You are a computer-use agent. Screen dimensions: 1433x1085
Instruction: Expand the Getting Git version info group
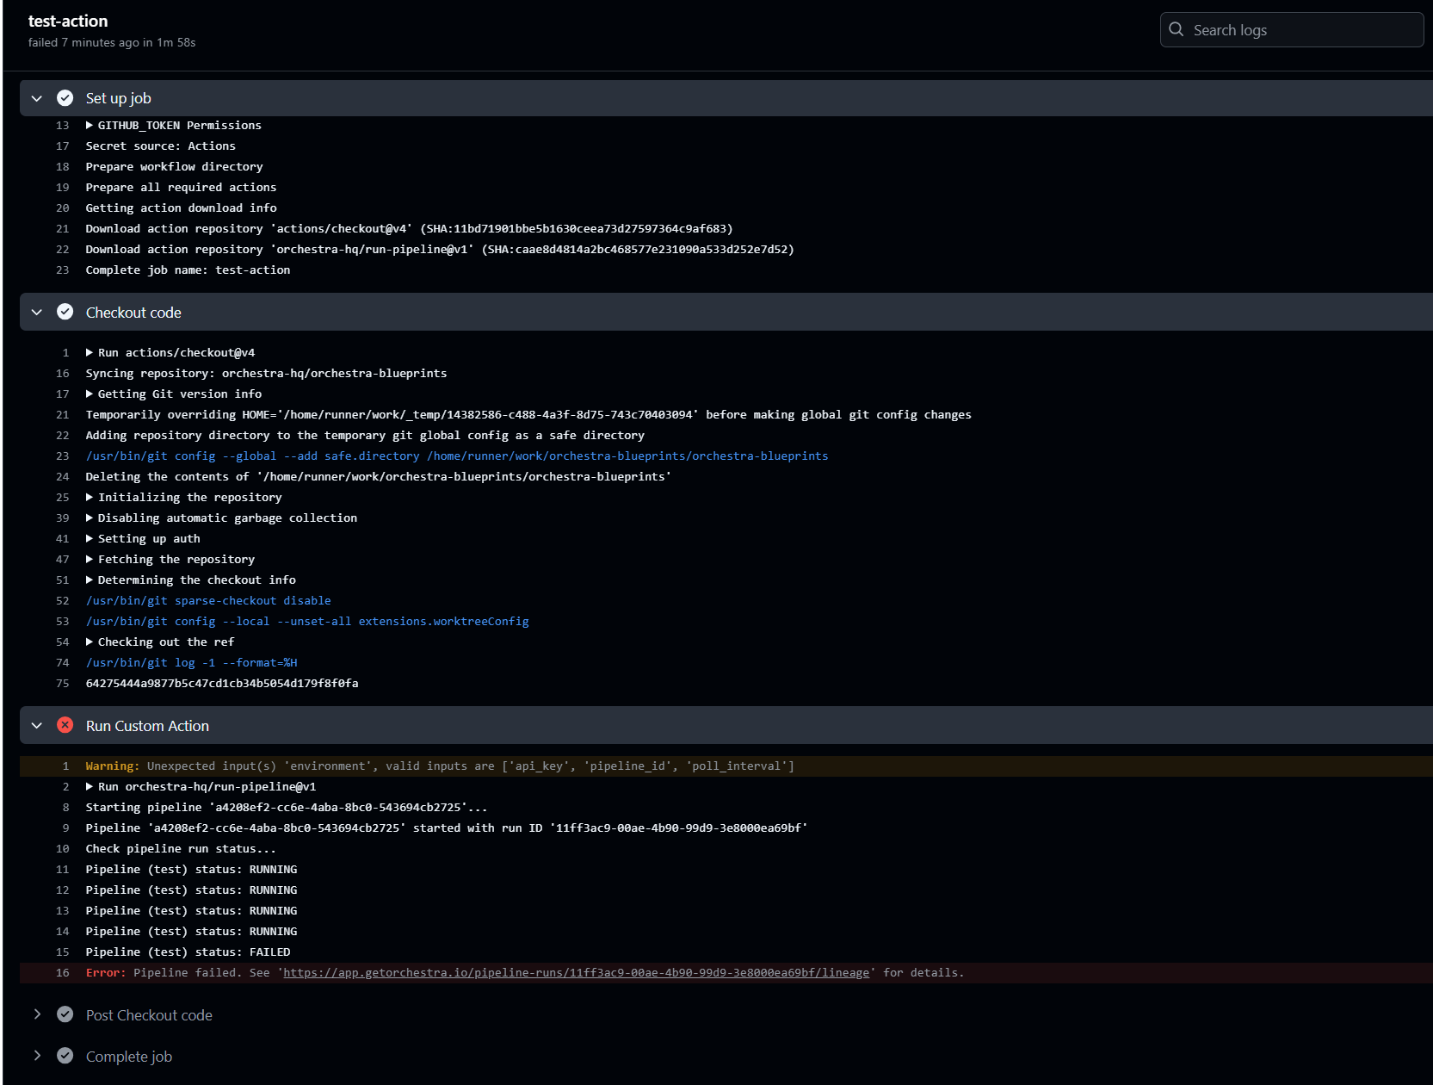[x=90, y=394]
